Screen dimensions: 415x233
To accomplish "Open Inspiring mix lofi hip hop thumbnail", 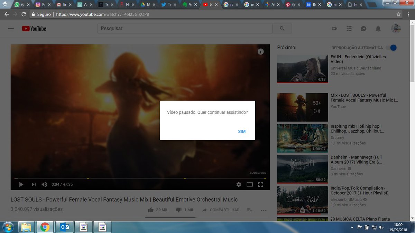I will [x=302, y=138].
